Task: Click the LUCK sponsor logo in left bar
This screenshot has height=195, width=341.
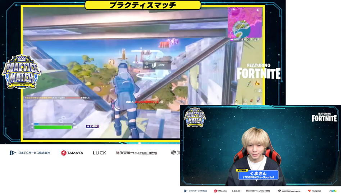Action: point(100,153)
